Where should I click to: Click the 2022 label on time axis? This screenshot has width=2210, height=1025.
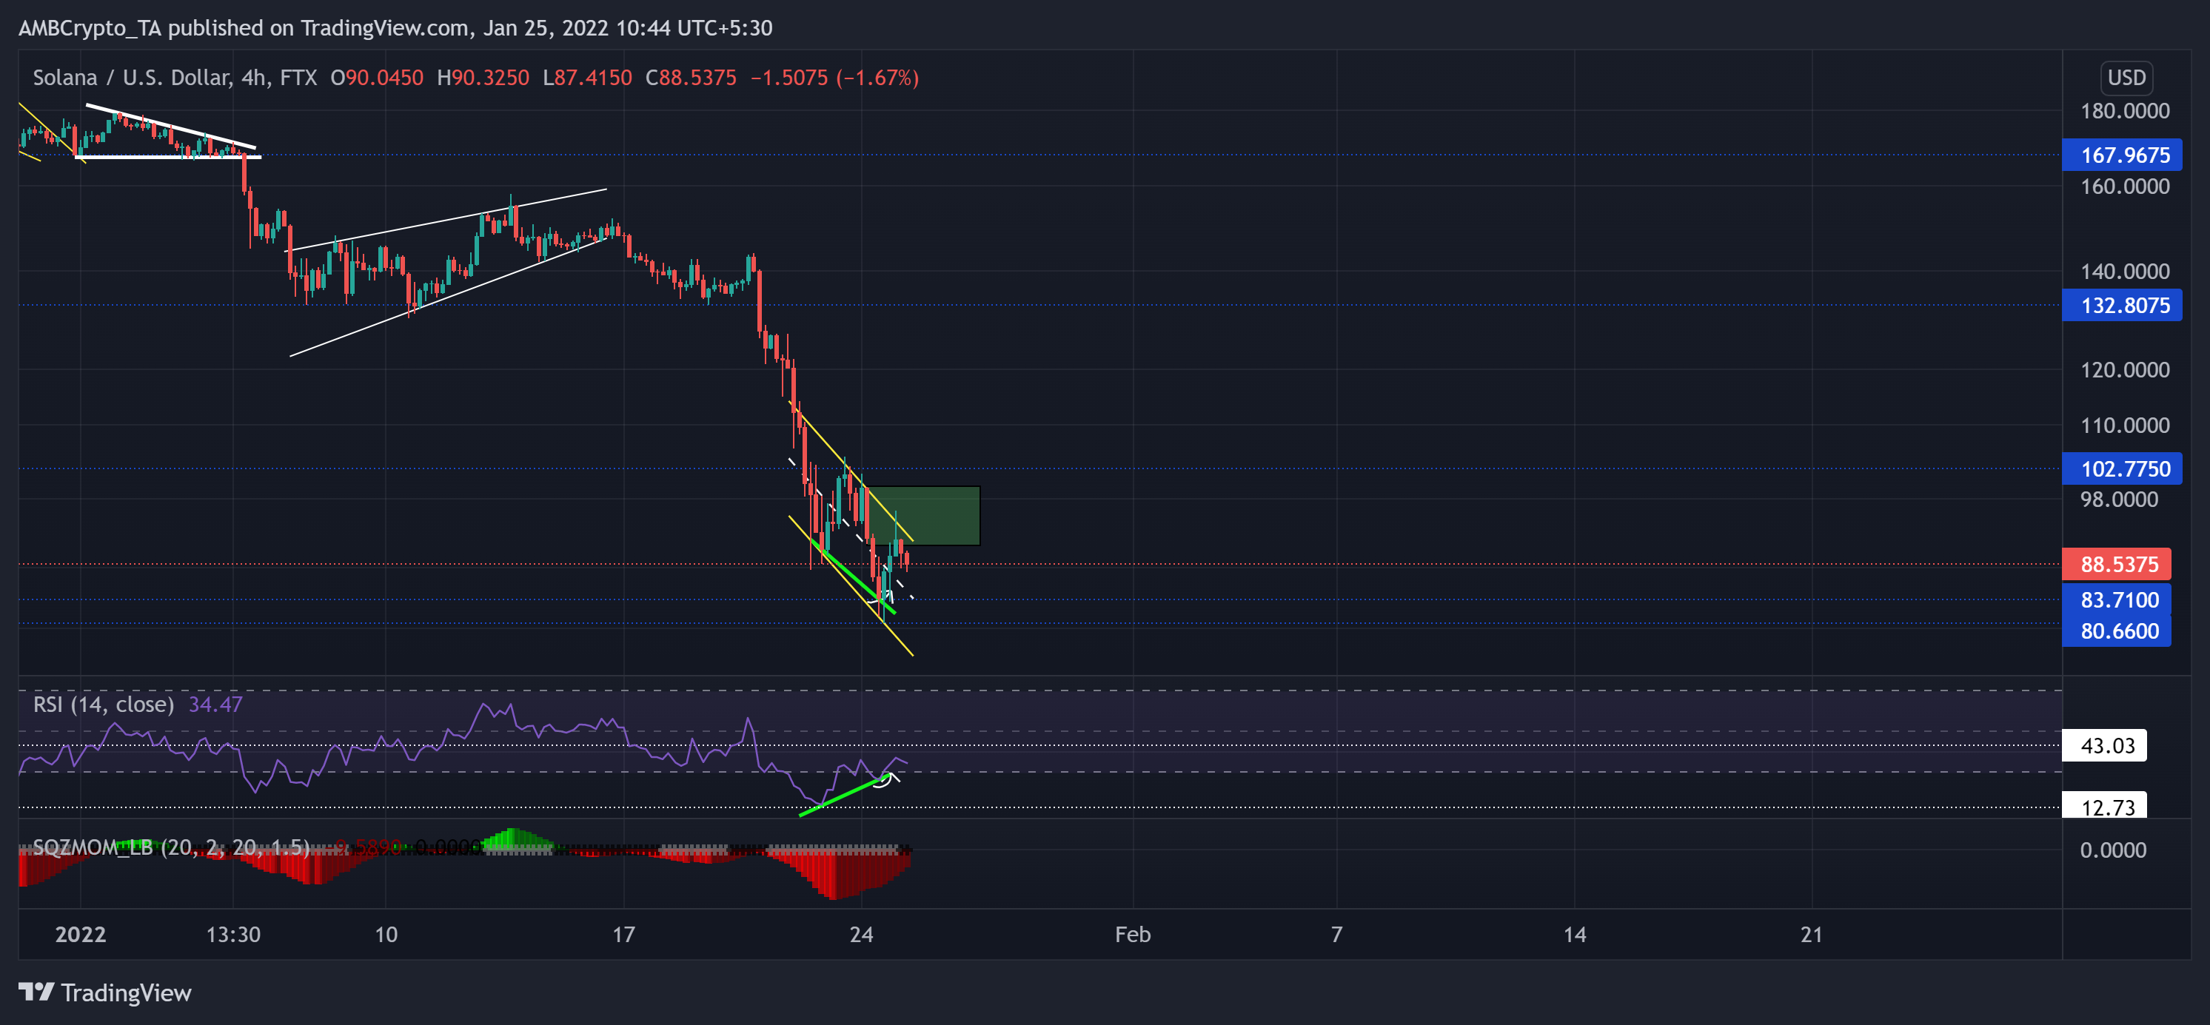point(81,934)
